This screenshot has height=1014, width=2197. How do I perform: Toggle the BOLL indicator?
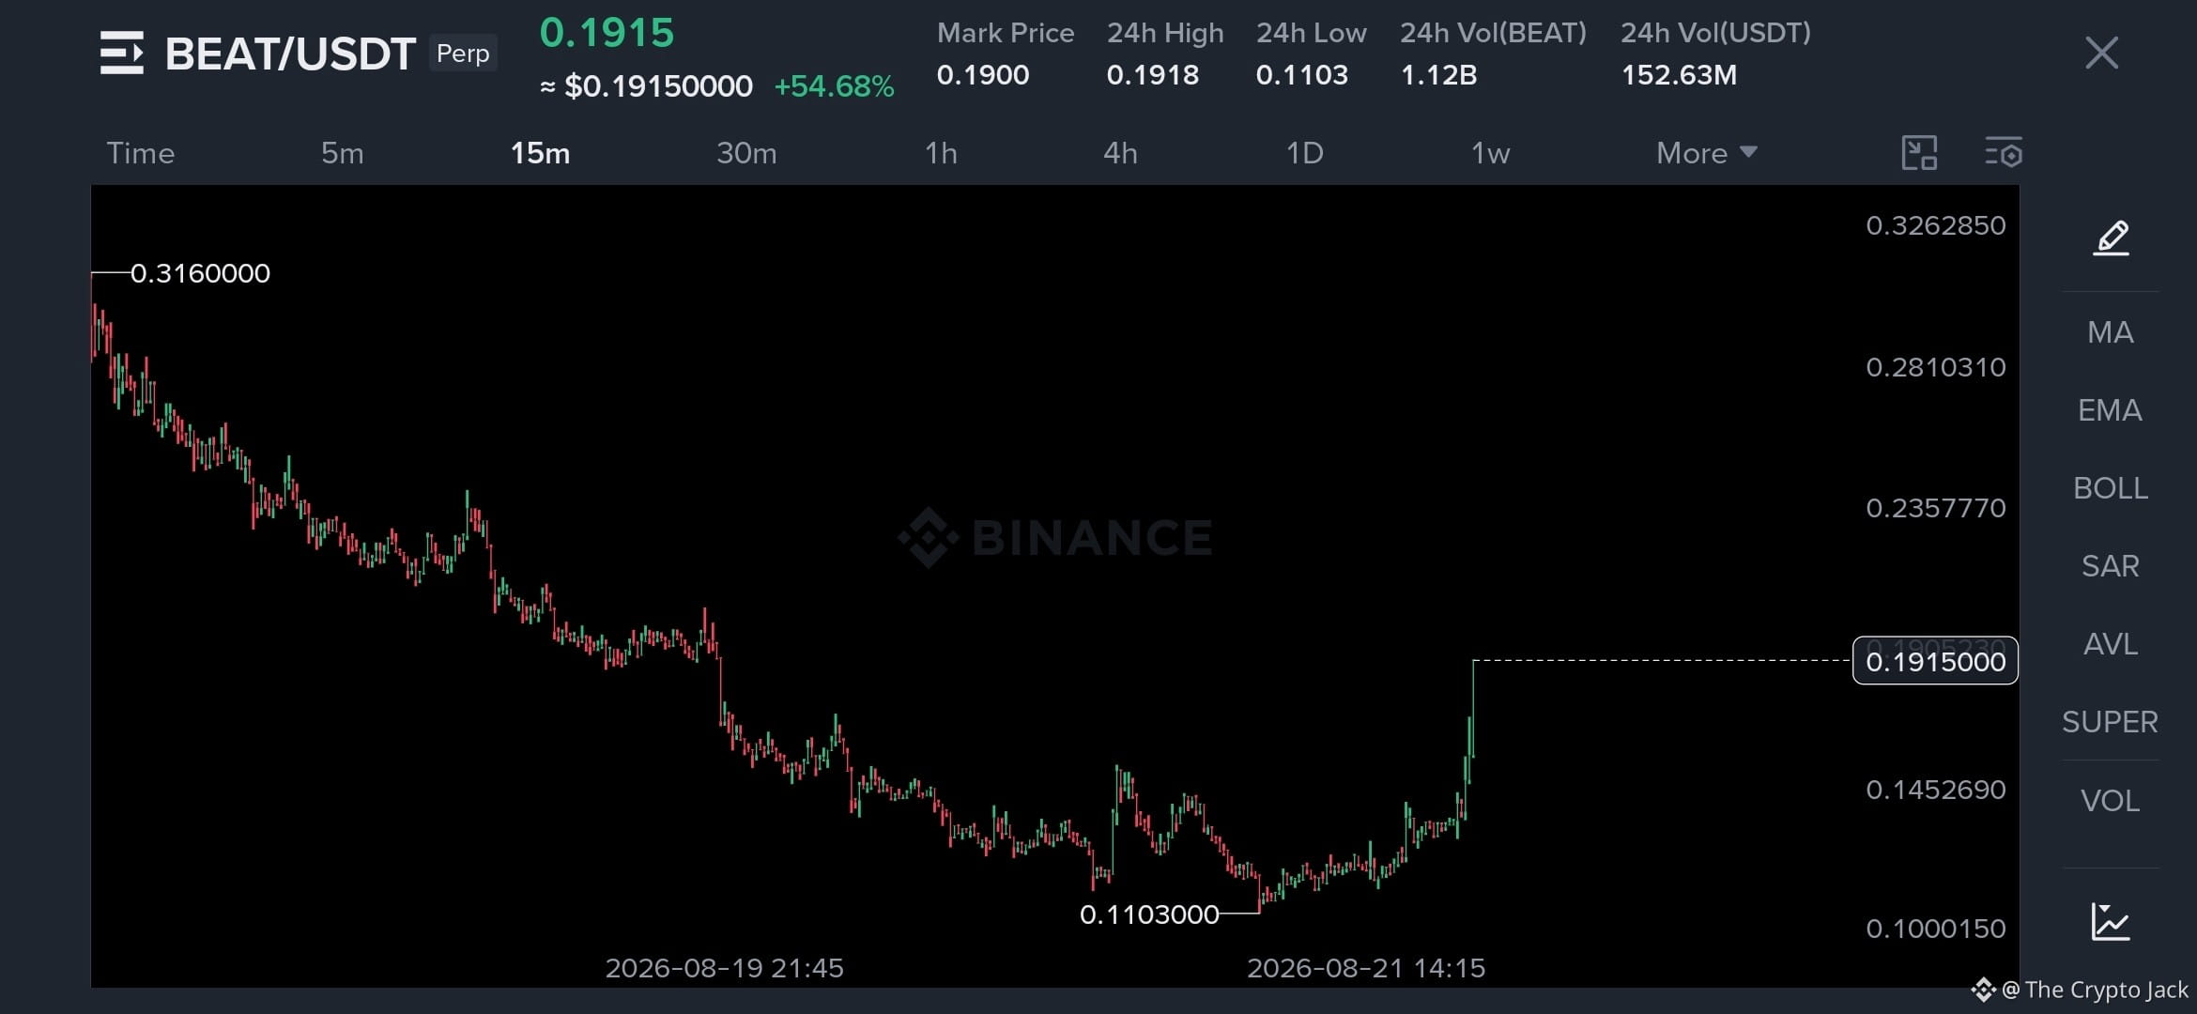pyautogui.click(x=2111, y=488)
